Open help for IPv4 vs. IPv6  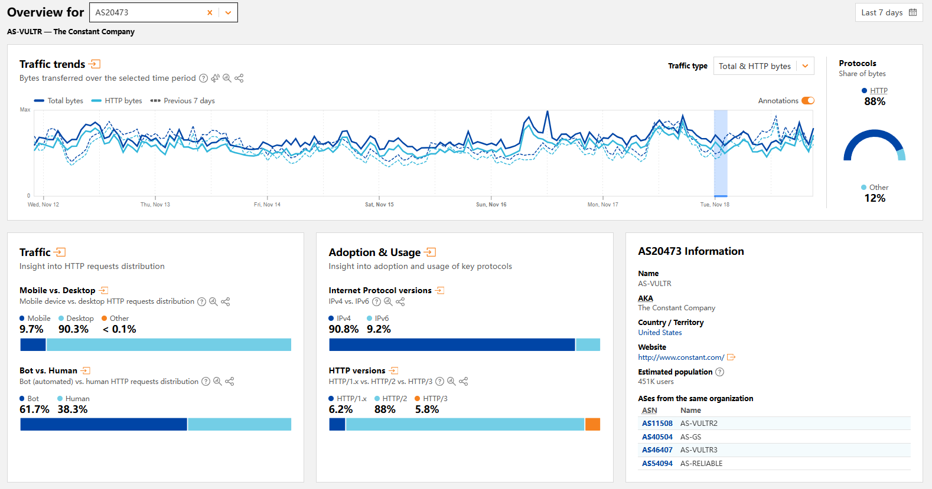(376, 301)
